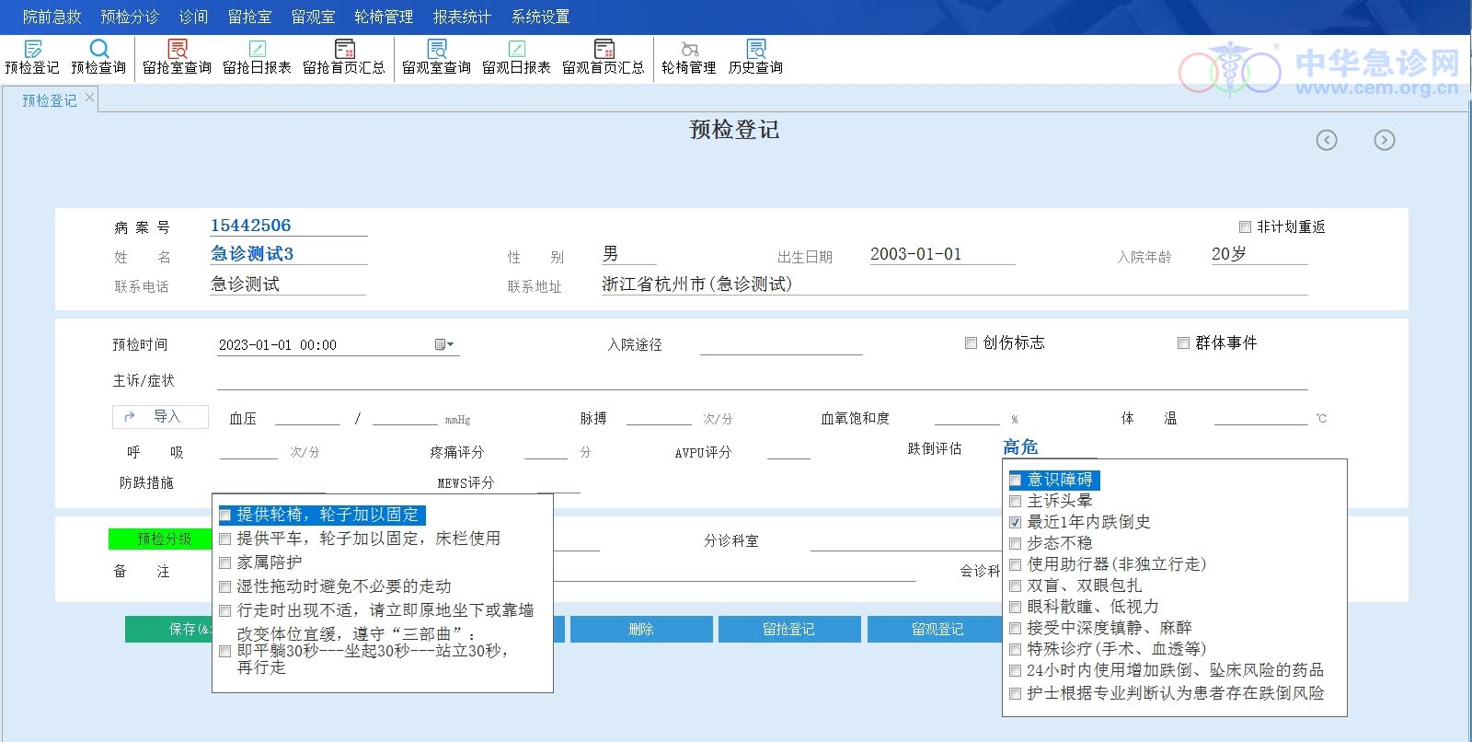Uncheck 最近1年内跌倒史 option
This screenshot has width=1472, height=742.
tap(1016, 522)
